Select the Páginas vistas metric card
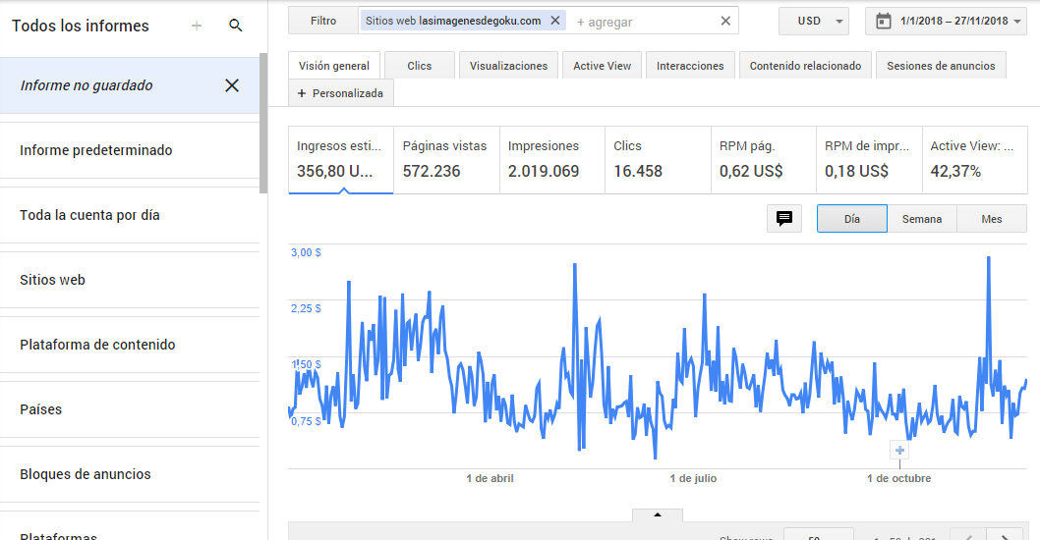The width and height of the screenshot is (1040, 540). 446,160
